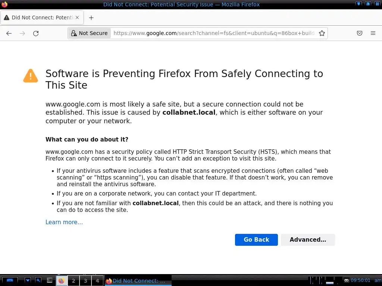Image resolution: width=382 pixels, height=286 pixels.
Task: Select the 'Did Not Connect: Potenti' browser tab
Action: coord(42,18)
